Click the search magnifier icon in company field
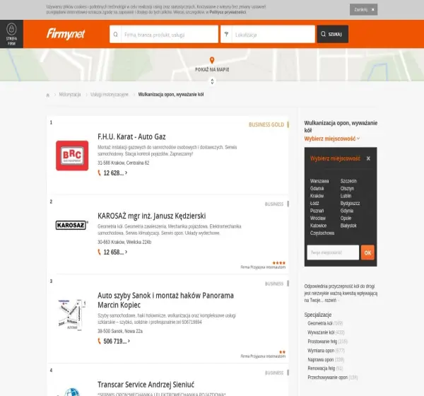 coord(115,35)
